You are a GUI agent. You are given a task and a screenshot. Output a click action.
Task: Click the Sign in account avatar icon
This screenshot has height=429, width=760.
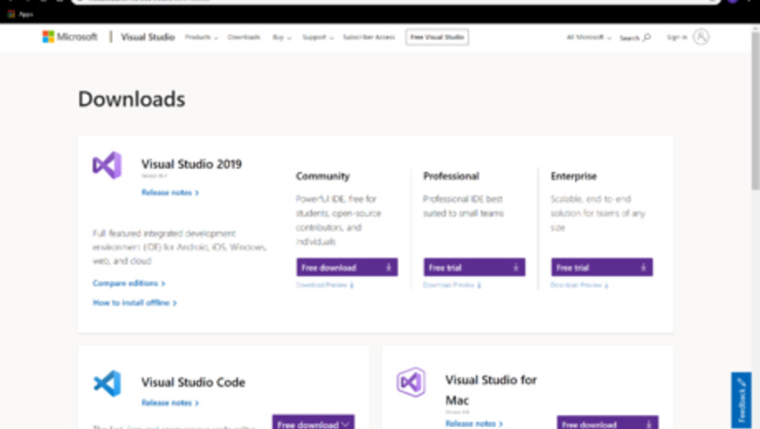tap(701, 37)
